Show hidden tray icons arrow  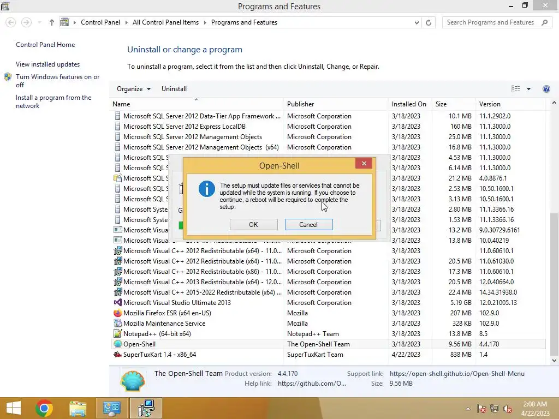click(x=468, y=409)
